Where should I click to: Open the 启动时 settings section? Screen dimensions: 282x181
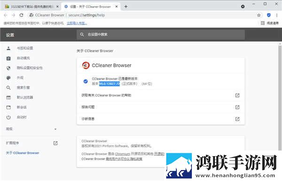click(22, 117)
